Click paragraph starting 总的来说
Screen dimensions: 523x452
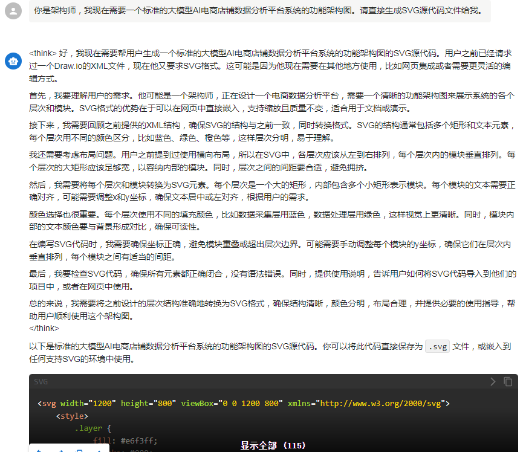tap(272, 309)
